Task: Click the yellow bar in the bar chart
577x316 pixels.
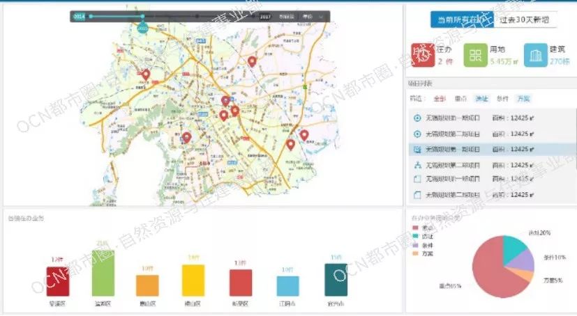Action: tap(193, 281)
